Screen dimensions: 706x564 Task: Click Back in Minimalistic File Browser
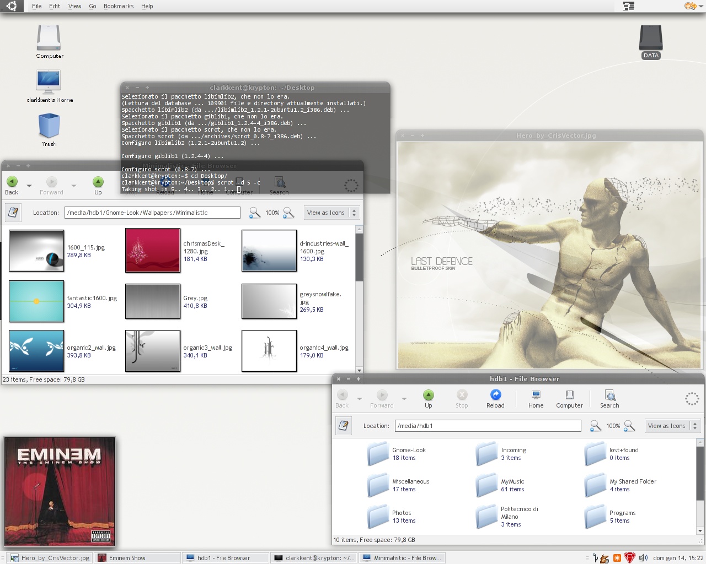pos(12,186)
